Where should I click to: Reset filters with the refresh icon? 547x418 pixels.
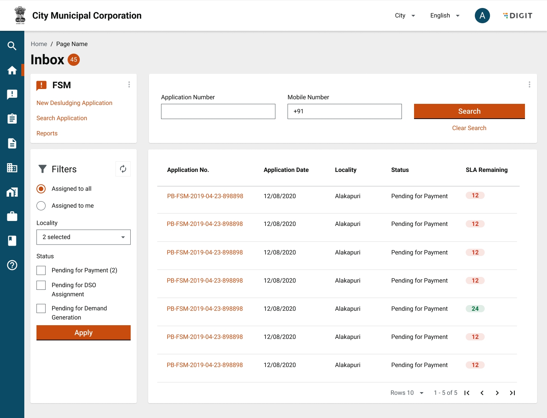[x=123, y=169]
